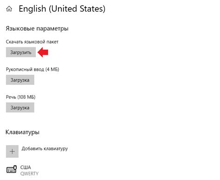Start Загрузка for Речь (108 МБ)
Viewport: 220px width, 180px height.
pos(20,108)
